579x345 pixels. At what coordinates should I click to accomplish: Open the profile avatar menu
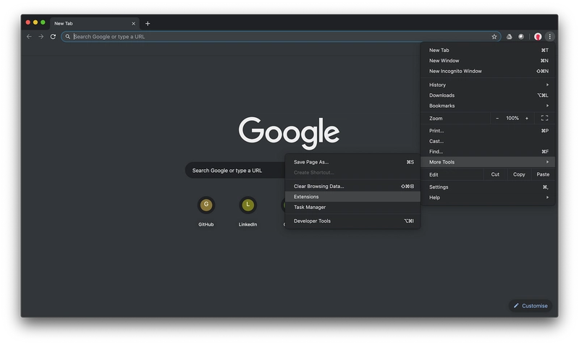pyautogui.click(x=538, y=37)
